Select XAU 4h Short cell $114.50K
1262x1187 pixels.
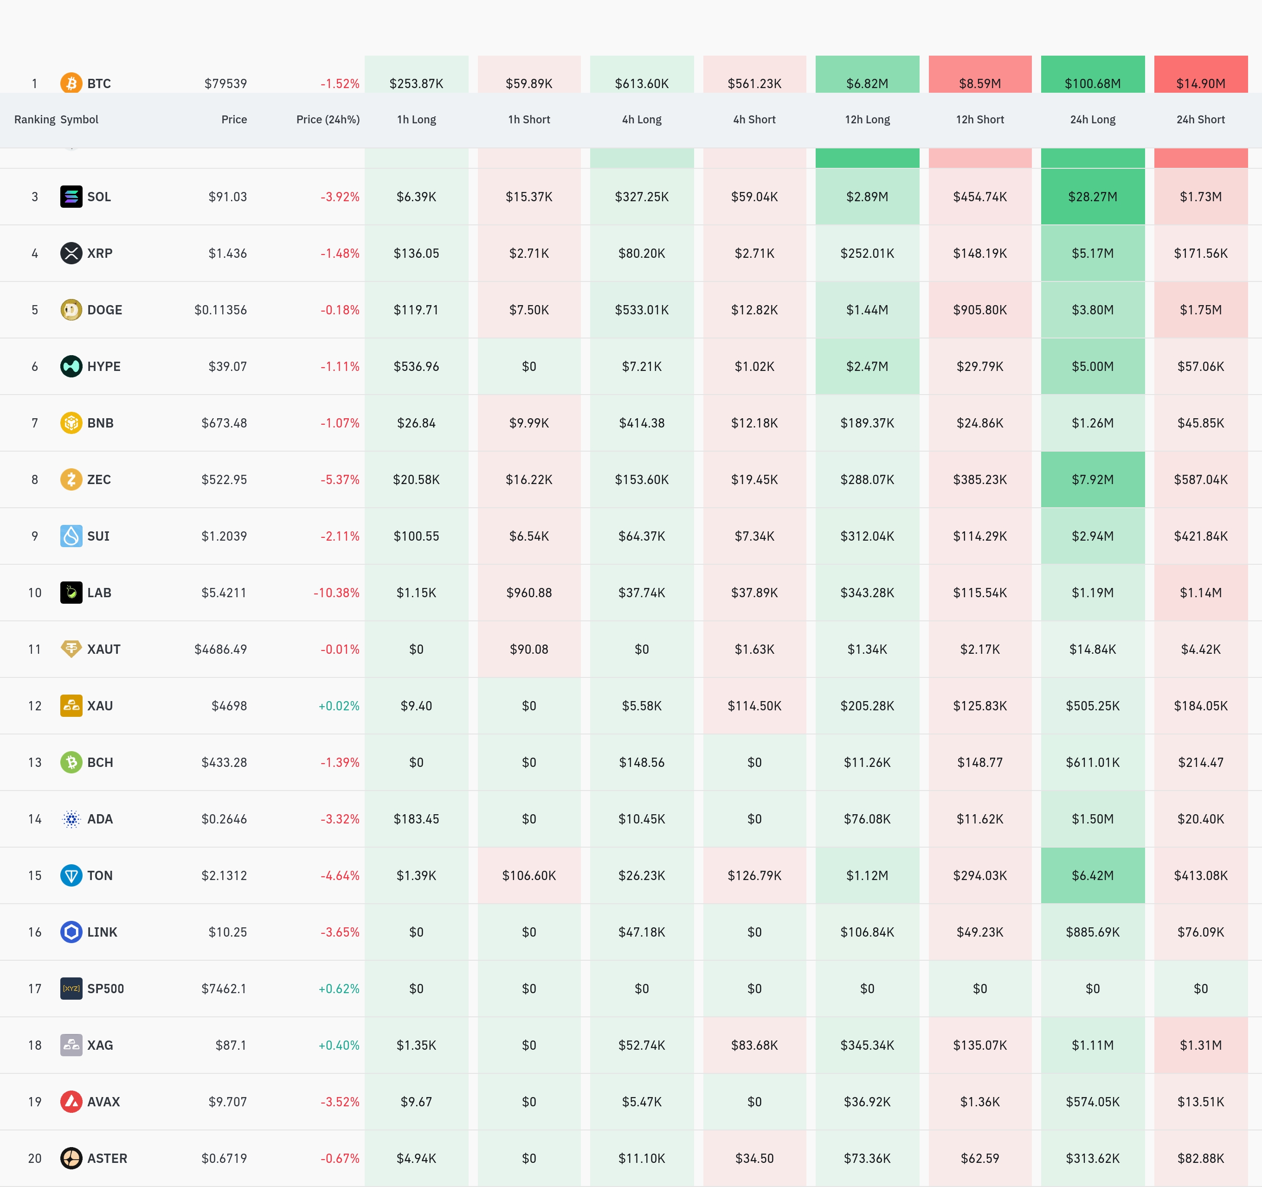755,705
